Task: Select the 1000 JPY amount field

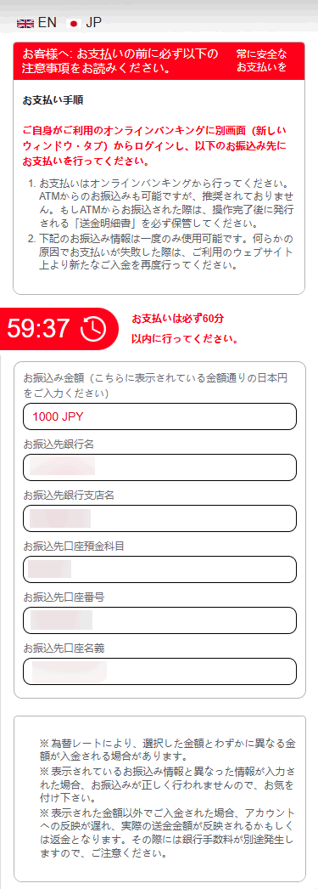Action: pos(159,416)
